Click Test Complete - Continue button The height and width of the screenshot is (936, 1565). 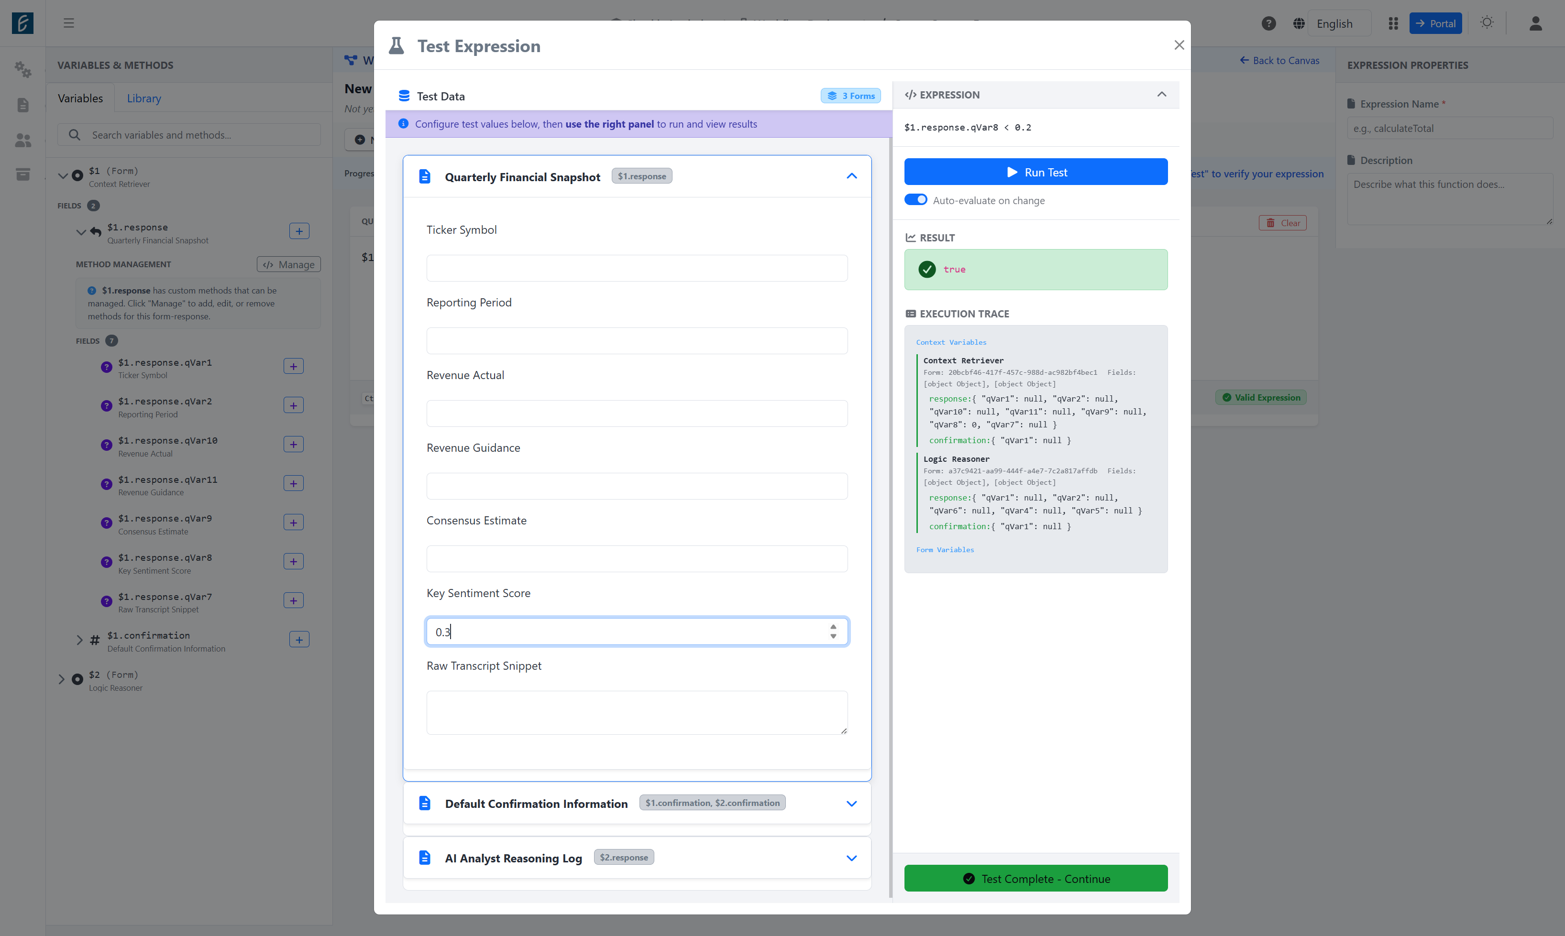(x=1036, y=878)
